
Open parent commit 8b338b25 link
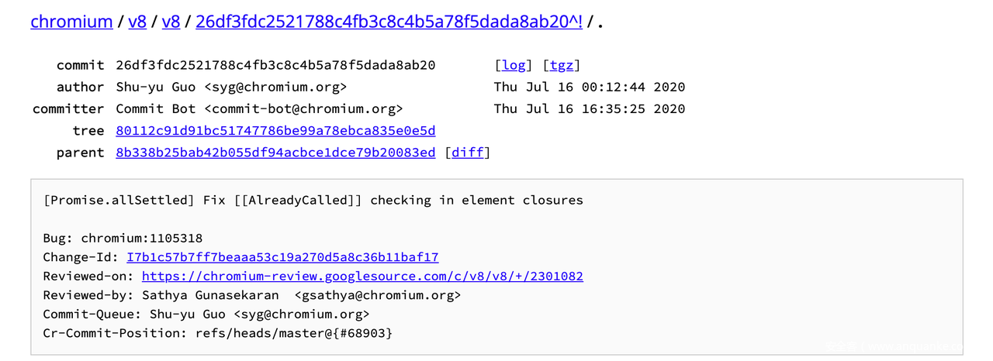(275, 152)
